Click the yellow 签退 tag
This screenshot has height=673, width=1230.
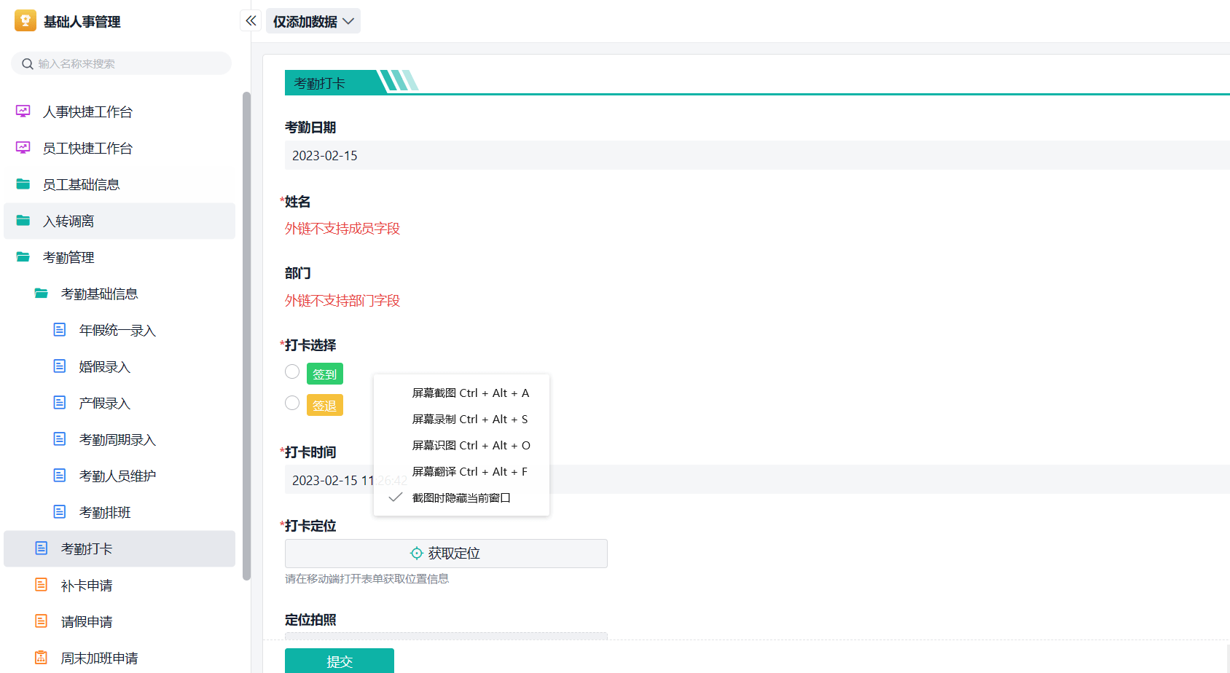325,405
